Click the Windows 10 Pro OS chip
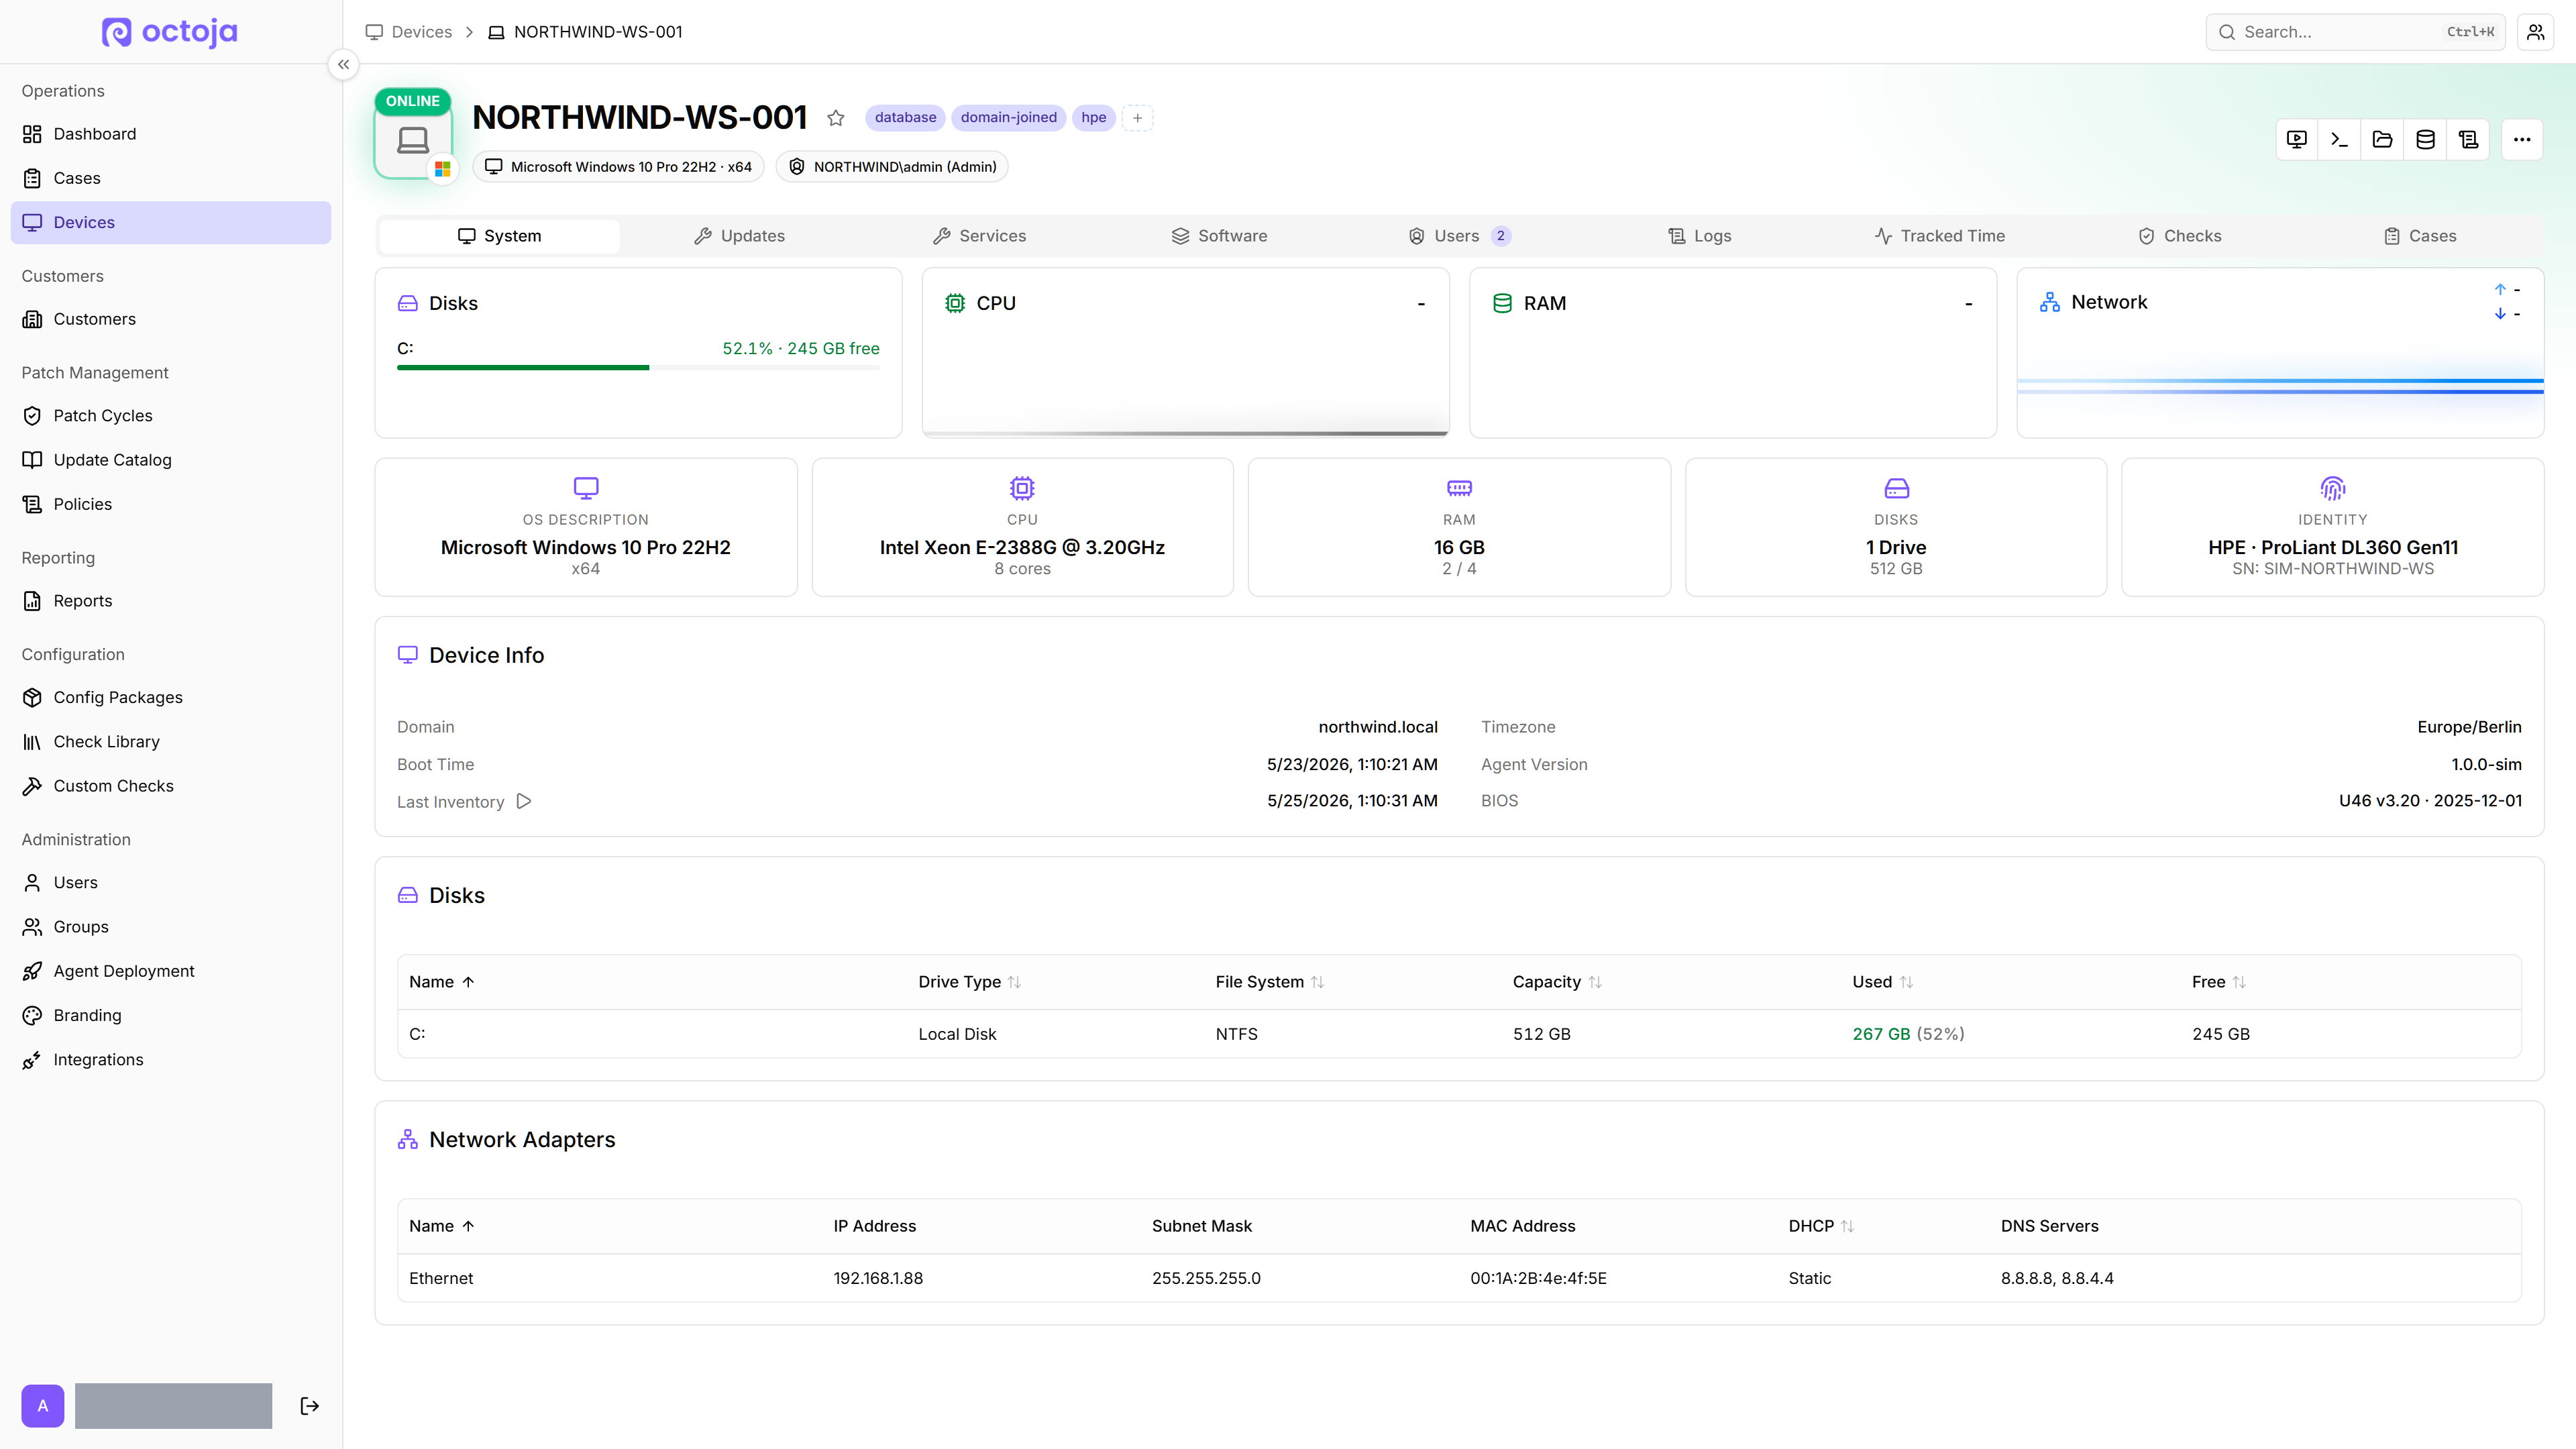Viewport: 2576px width, 1449px height. click(x=618, y=167)
